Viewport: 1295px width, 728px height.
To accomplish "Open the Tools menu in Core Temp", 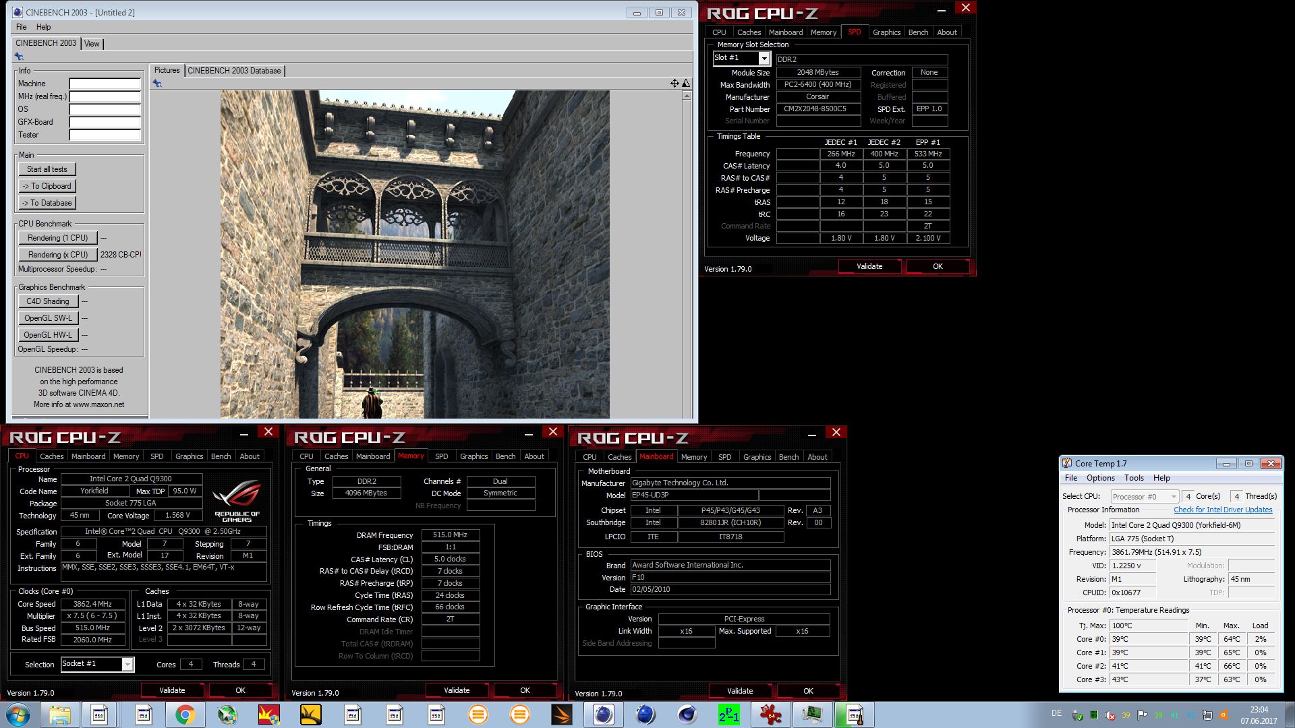I will pyautogui.click(x=1134, y=478).
